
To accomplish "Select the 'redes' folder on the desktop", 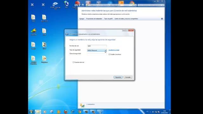I will [33, 18].
